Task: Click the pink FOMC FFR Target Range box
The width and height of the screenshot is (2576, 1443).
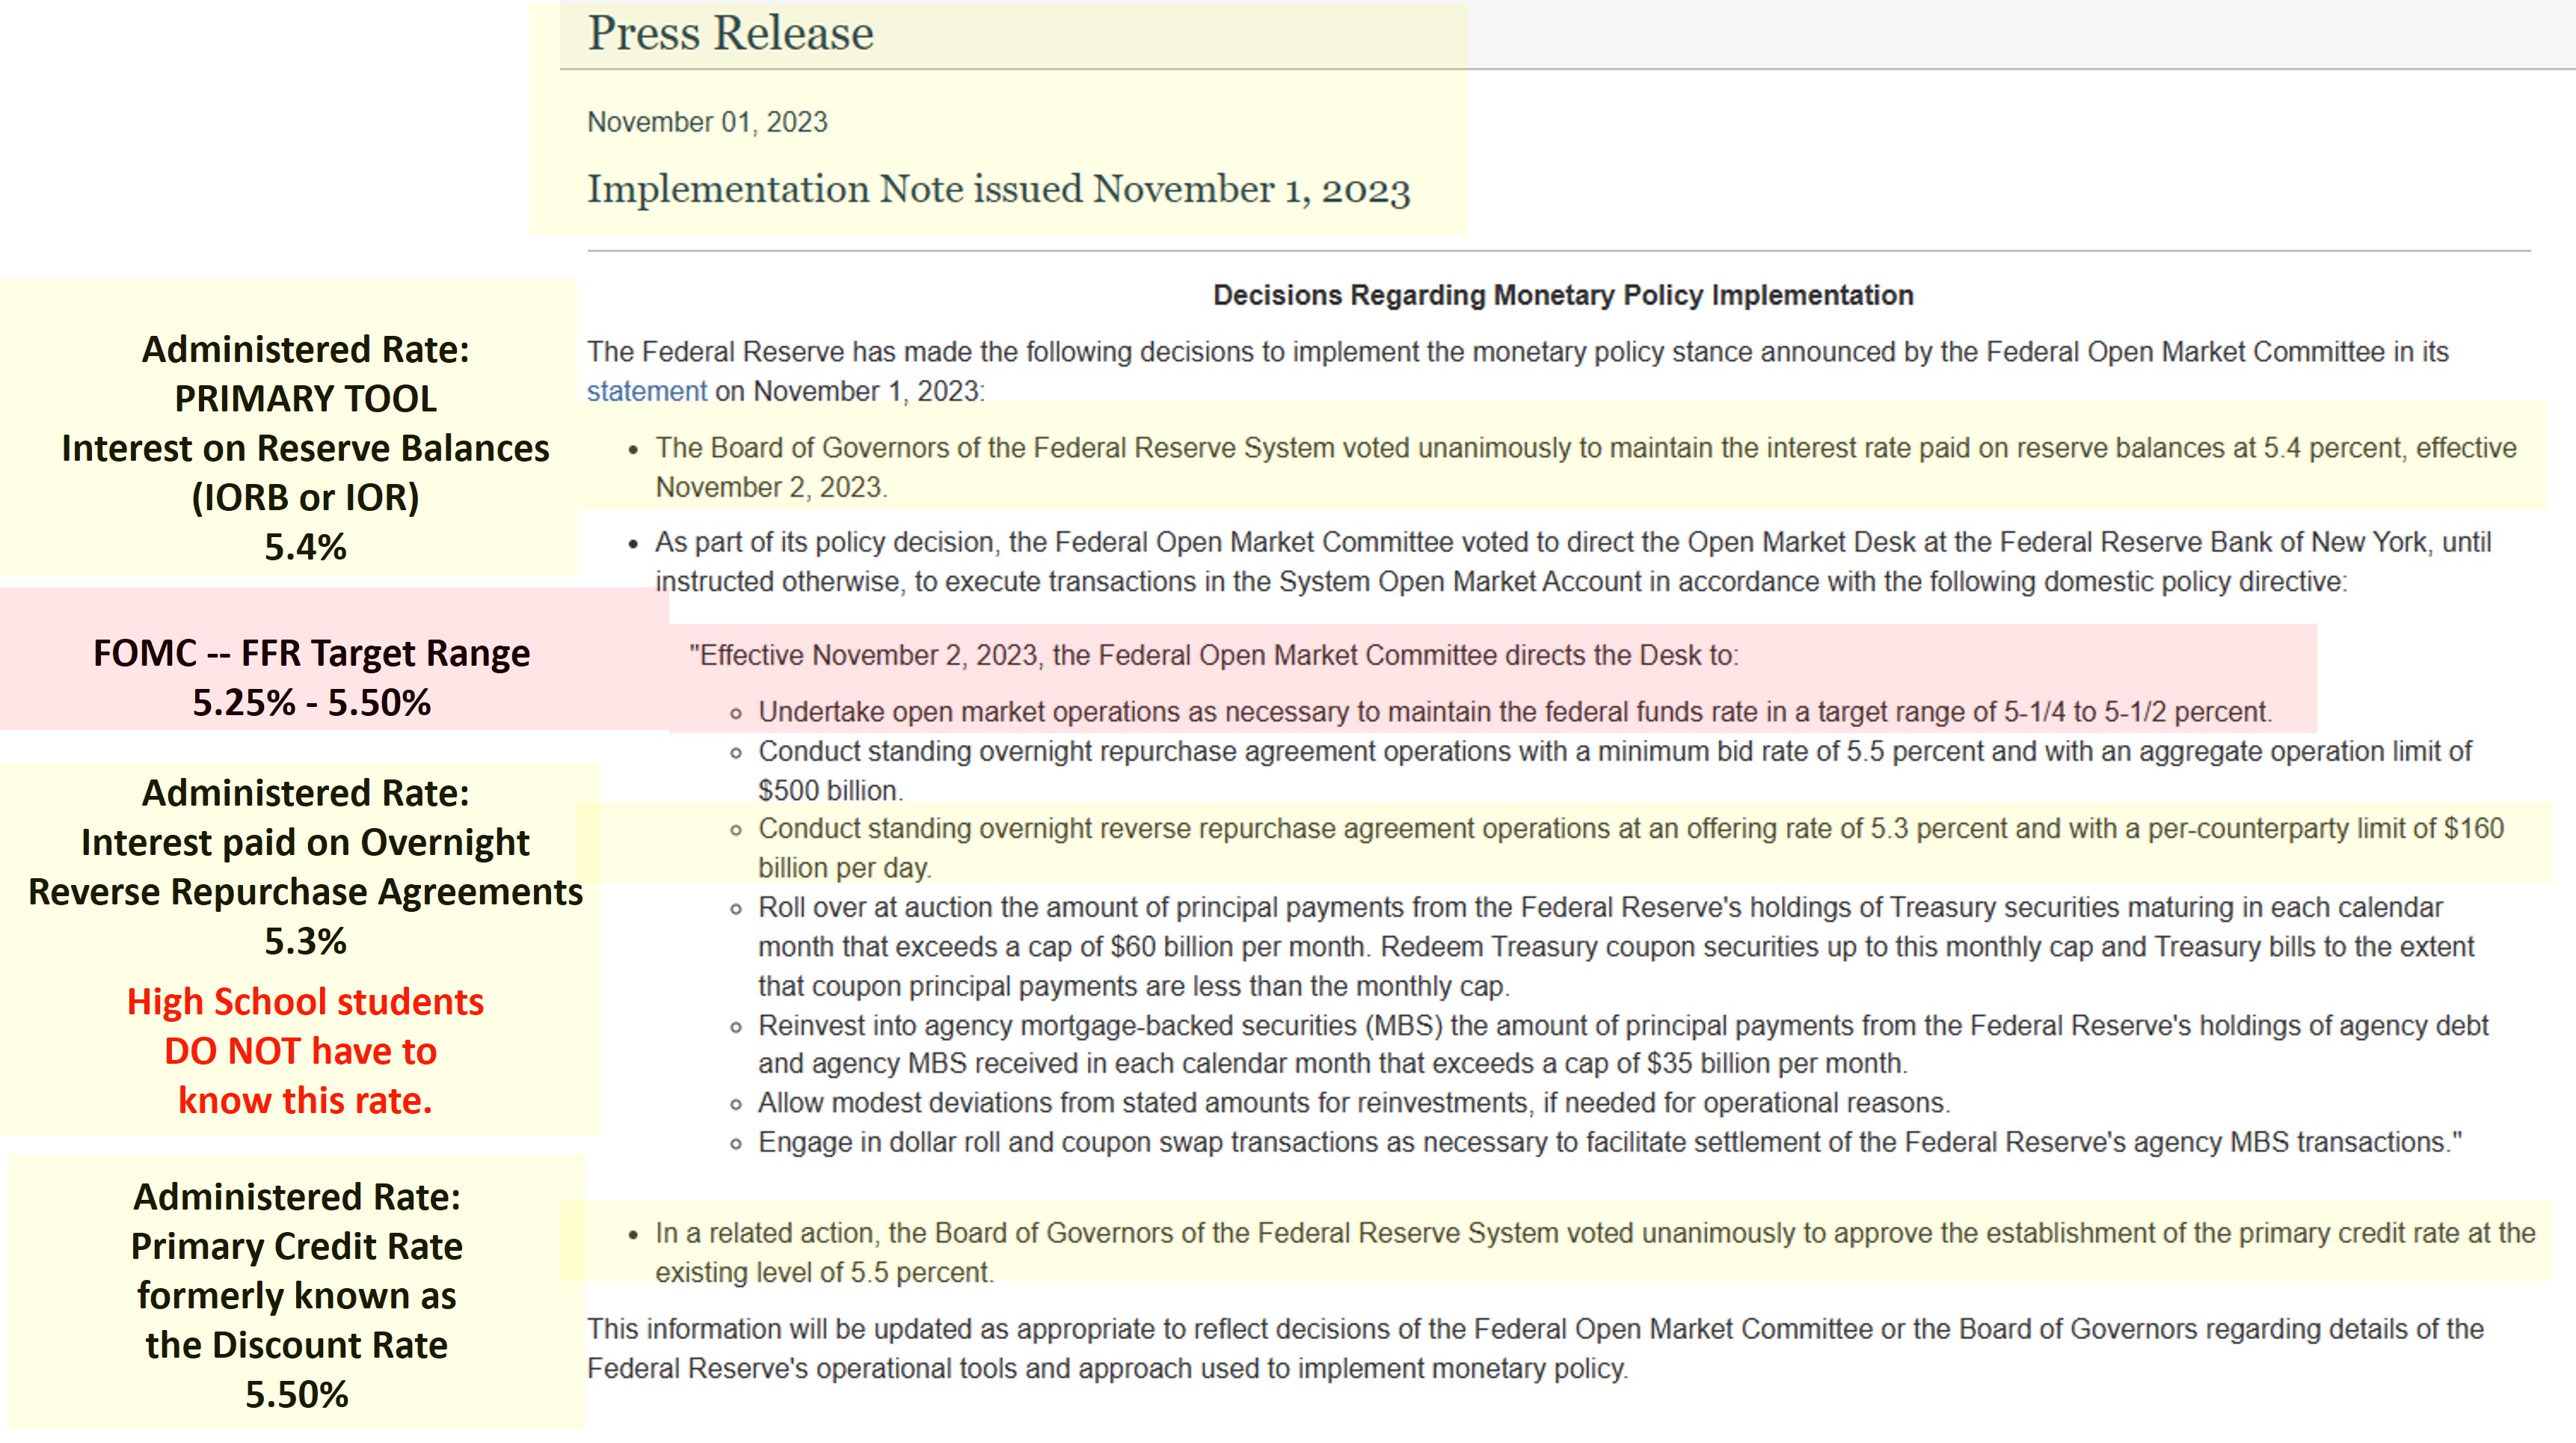Action: [311, 676]
